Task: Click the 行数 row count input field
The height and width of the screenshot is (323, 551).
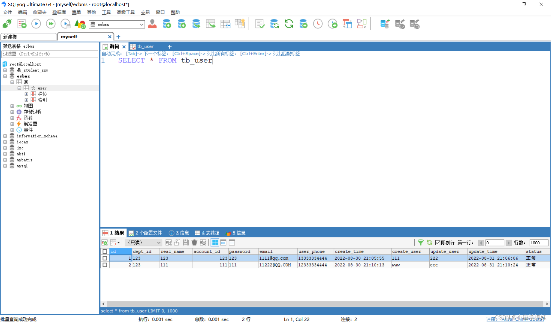Action: pos(539,243)
